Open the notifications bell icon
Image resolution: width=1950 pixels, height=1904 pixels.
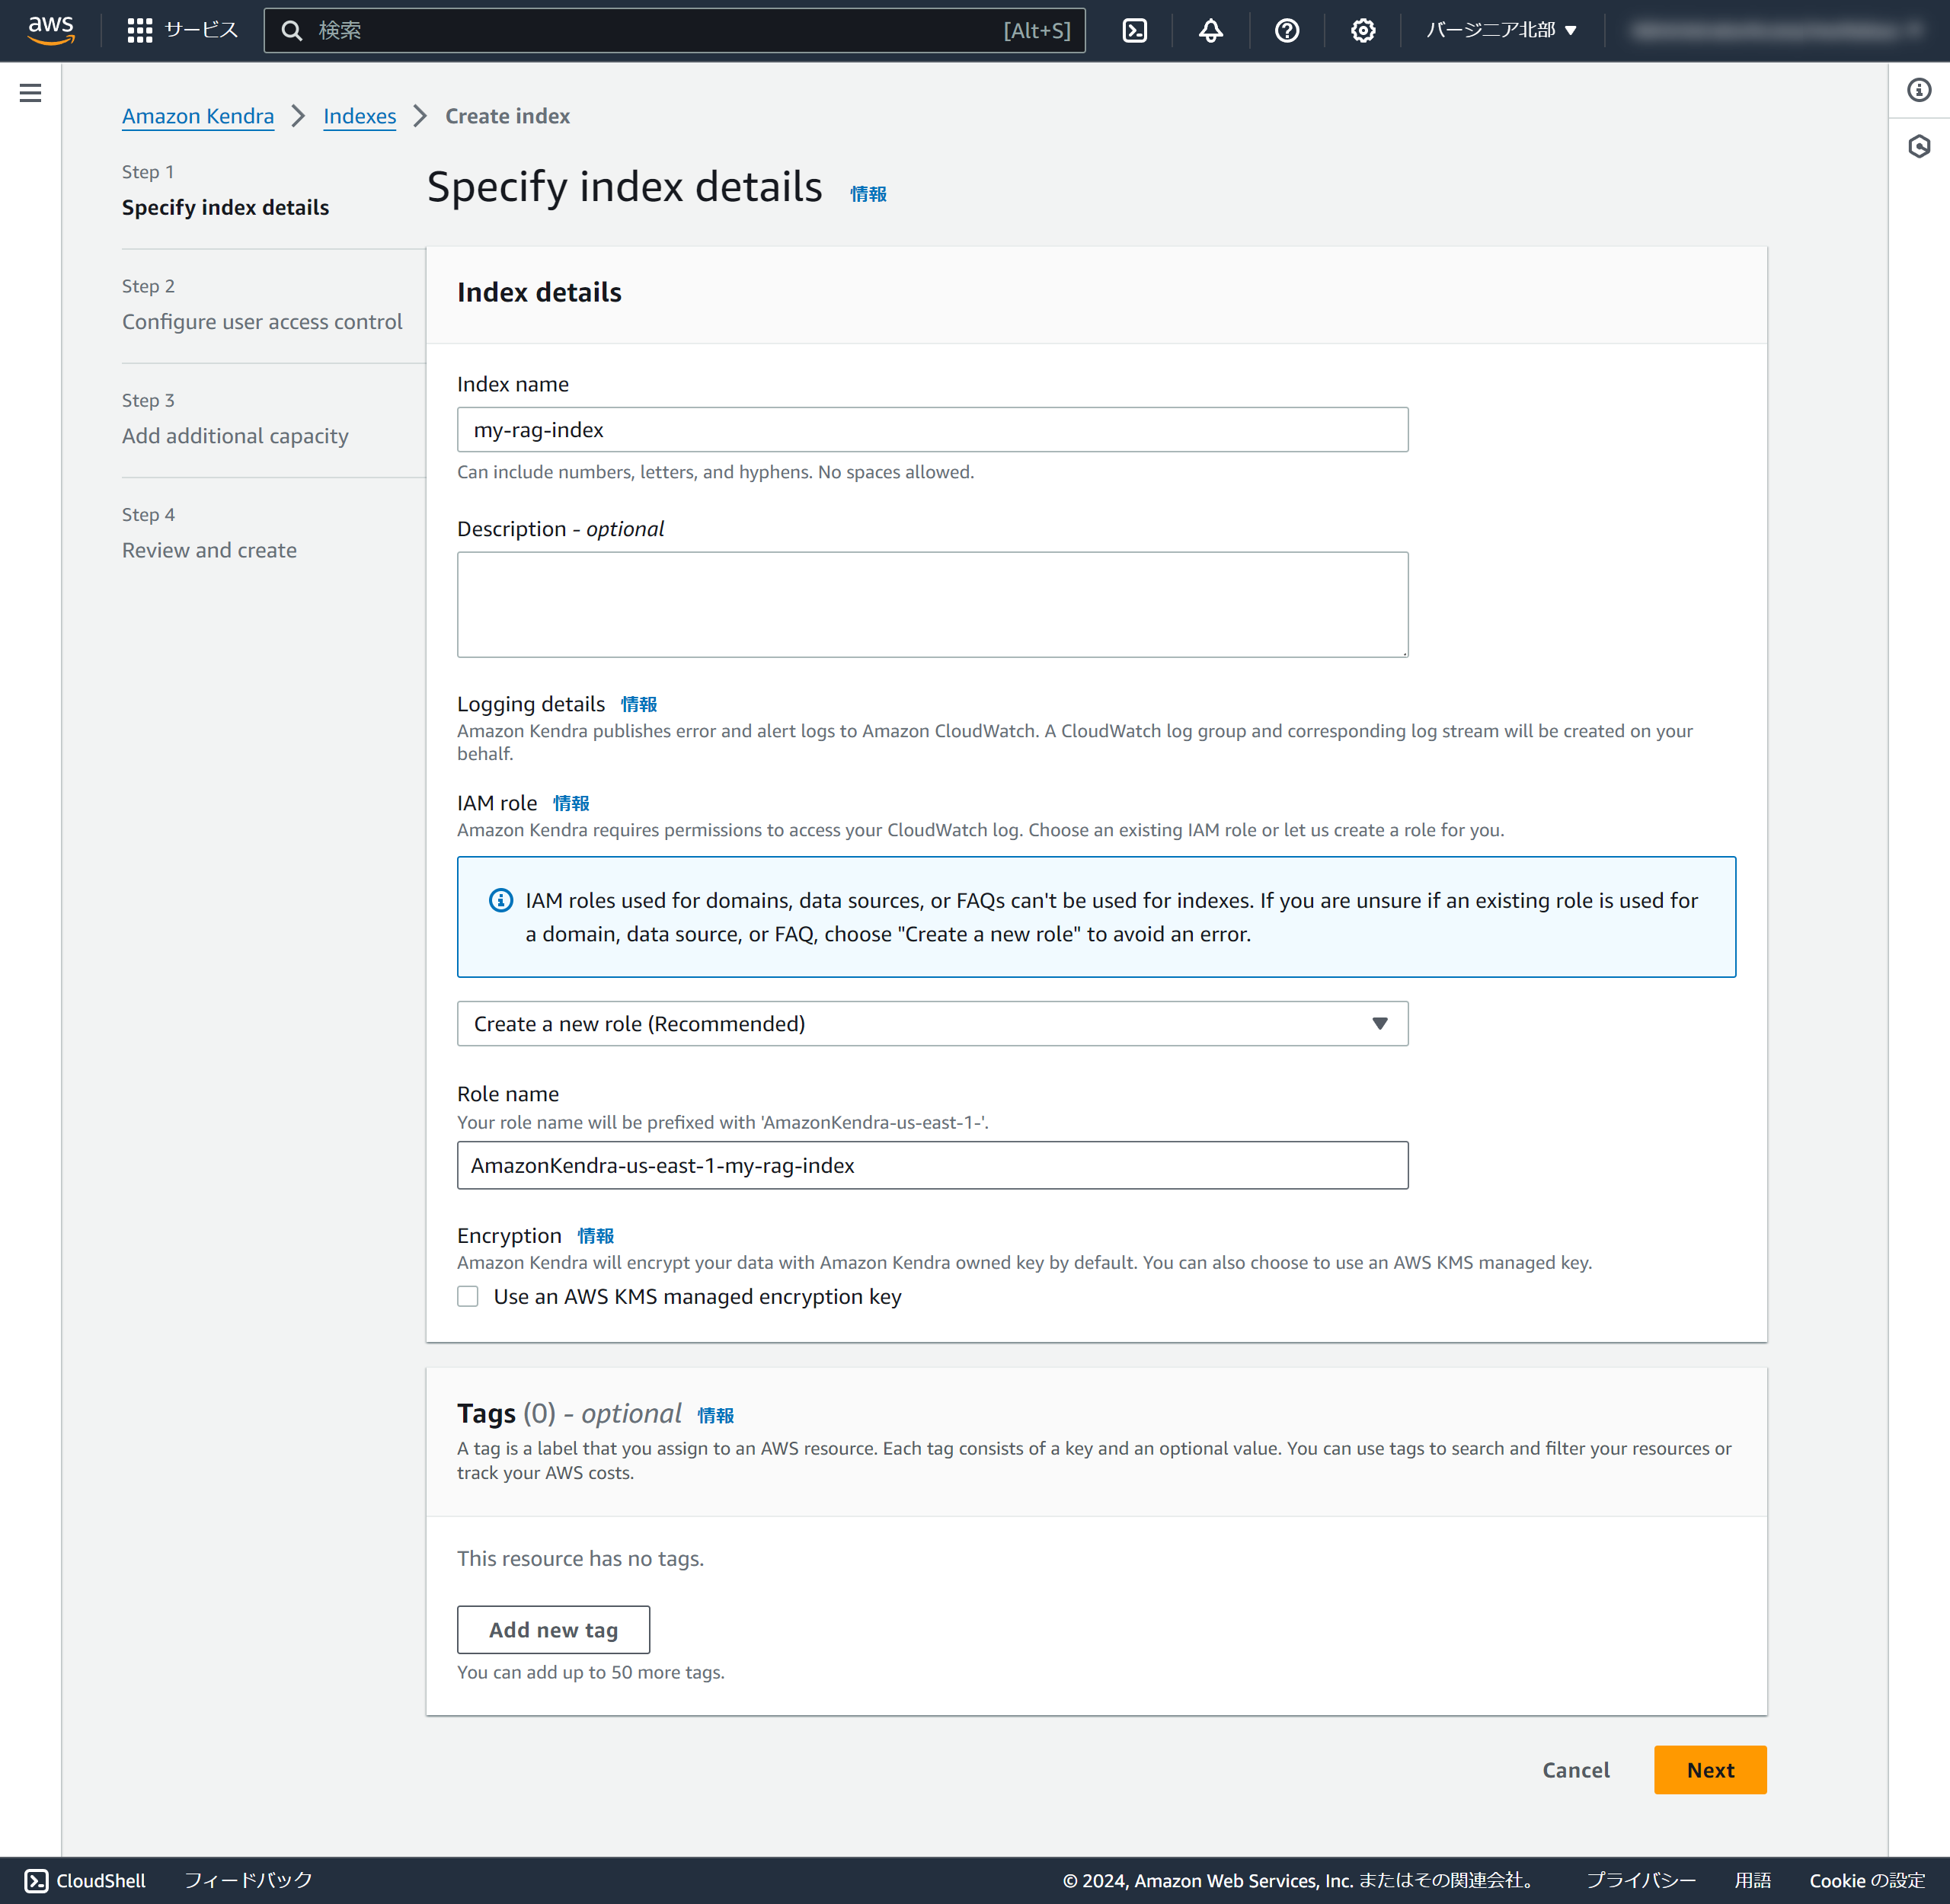coord(1211,30)
